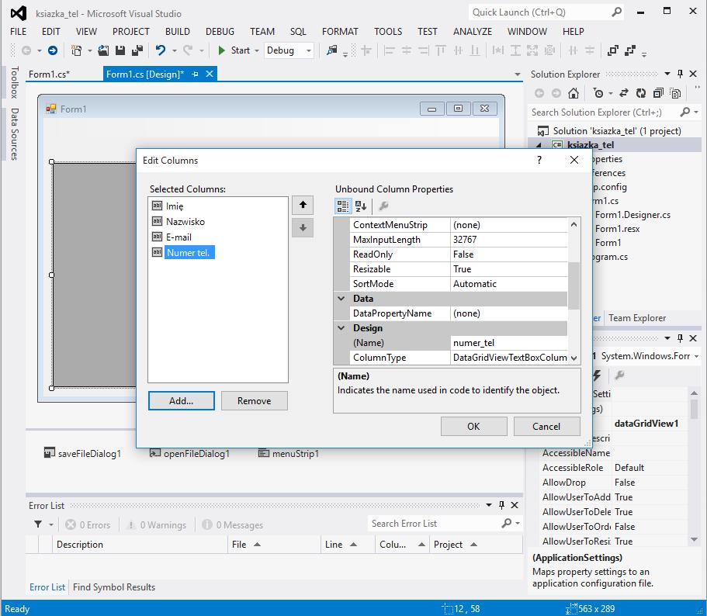
Task: Click Sync with Active Document in Solution Explorer
Action: point(624,93)
